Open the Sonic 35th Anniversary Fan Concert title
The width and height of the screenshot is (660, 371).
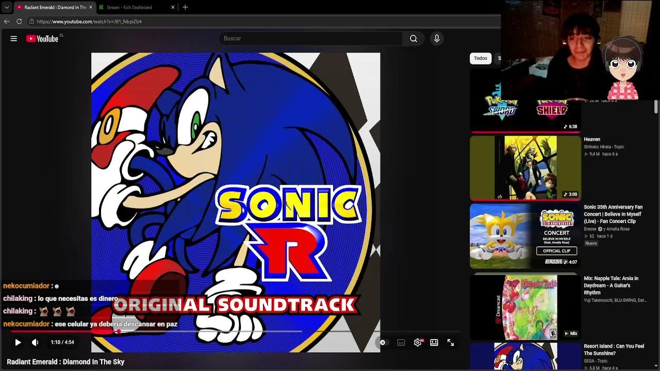[613, 214]
